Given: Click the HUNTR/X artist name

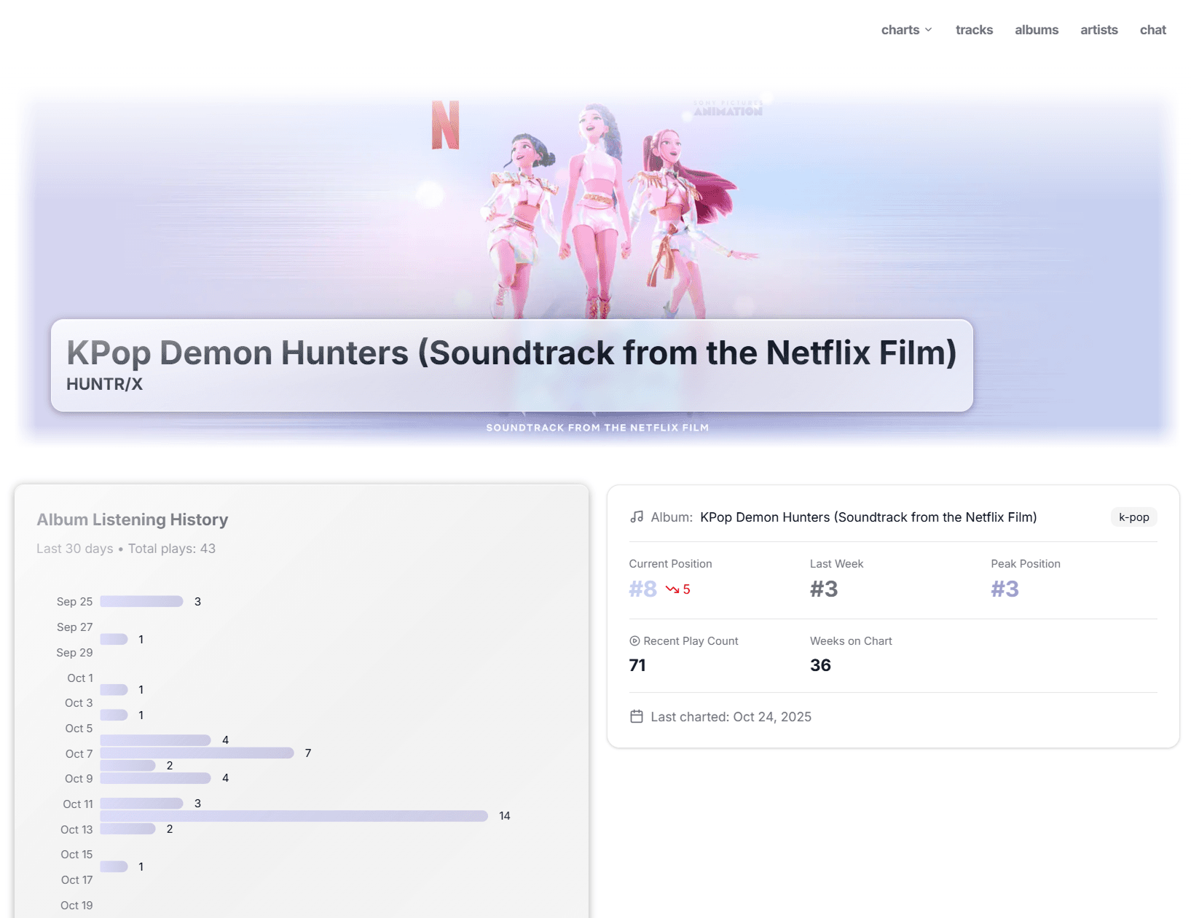Looking at the screenshot, I should point(104,384).
